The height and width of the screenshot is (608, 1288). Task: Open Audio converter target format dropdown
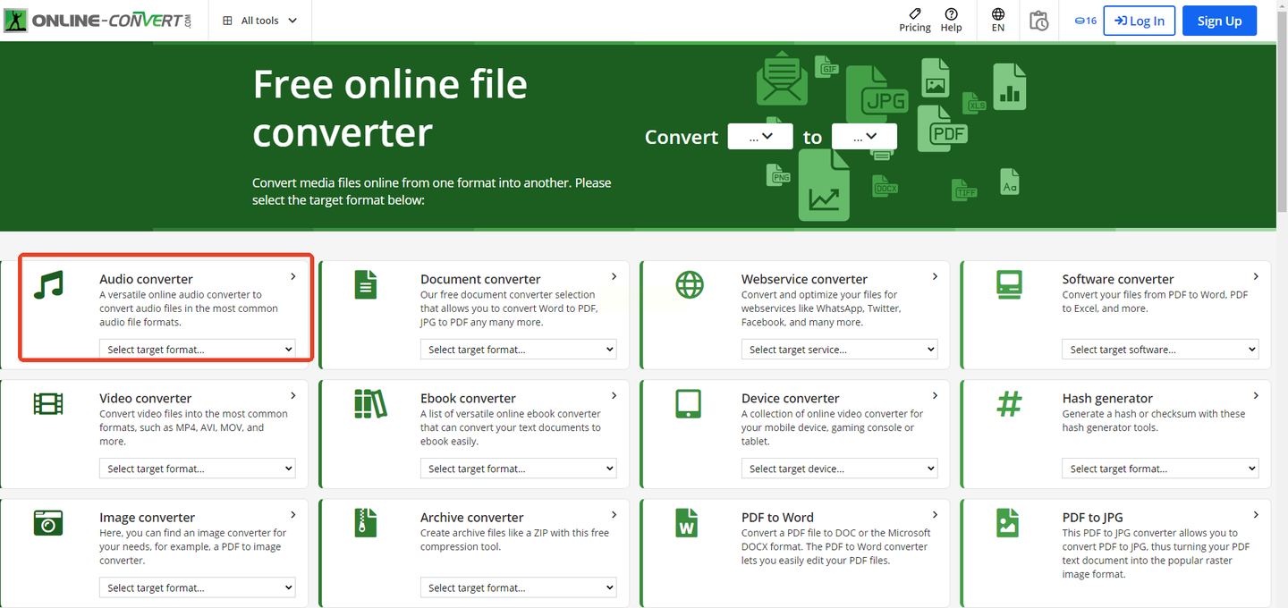tap(198, 350)
